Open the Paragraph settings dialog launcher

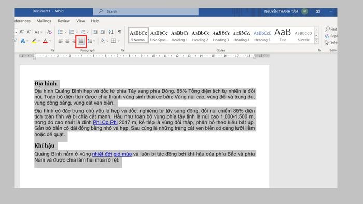pyautogui.click(x=122, y=50)
